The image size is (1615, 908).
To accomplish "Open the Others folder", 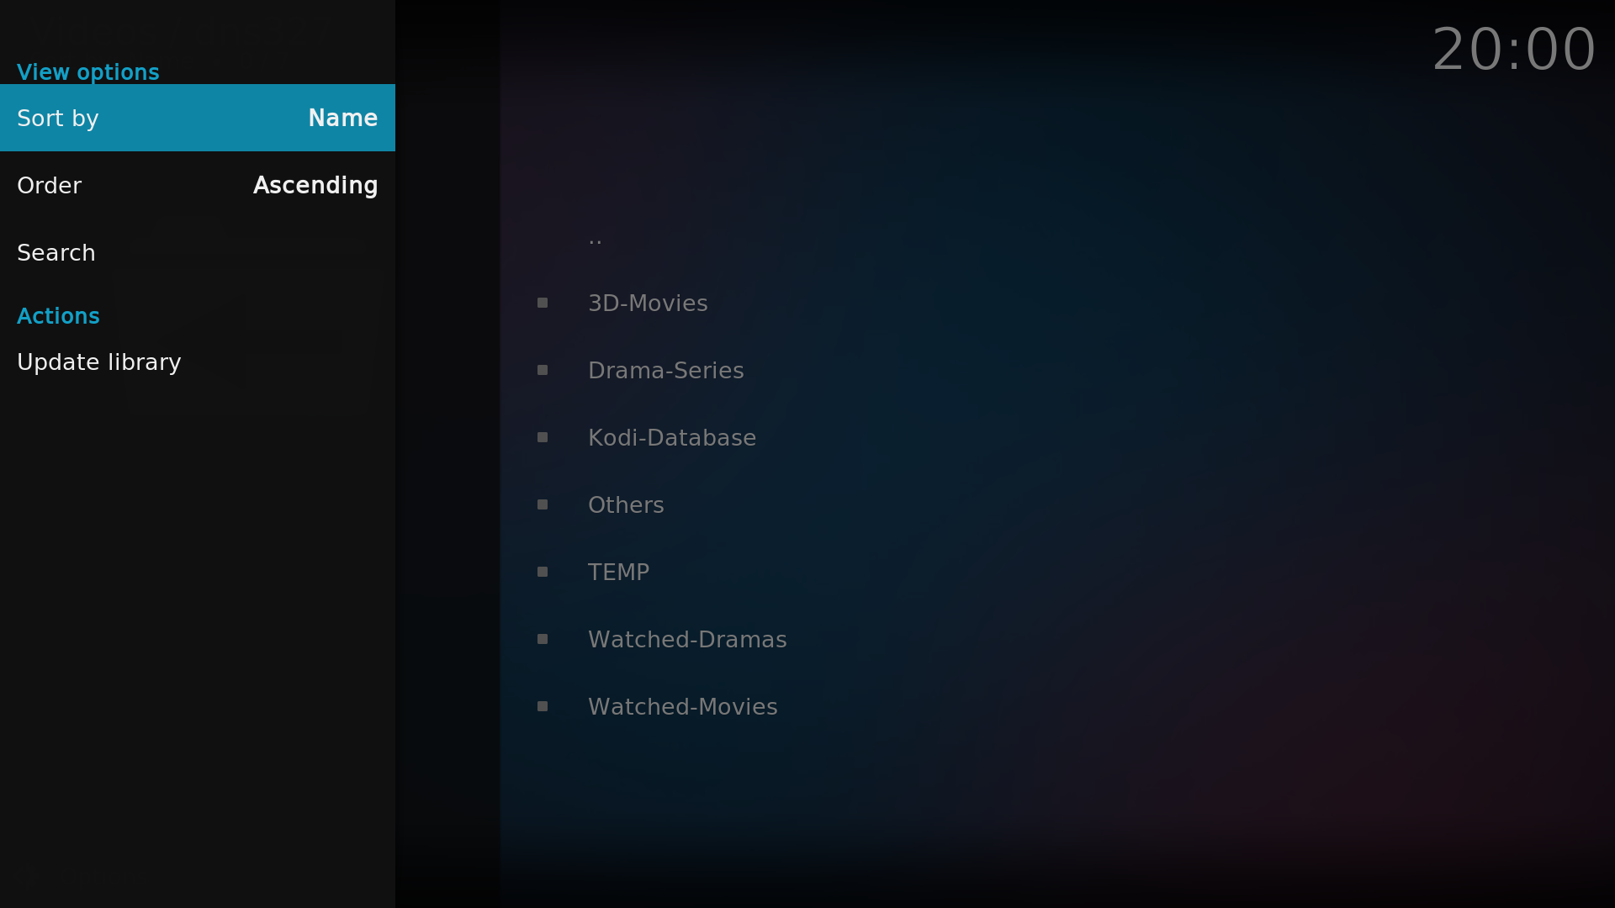I will pos(626,504).
